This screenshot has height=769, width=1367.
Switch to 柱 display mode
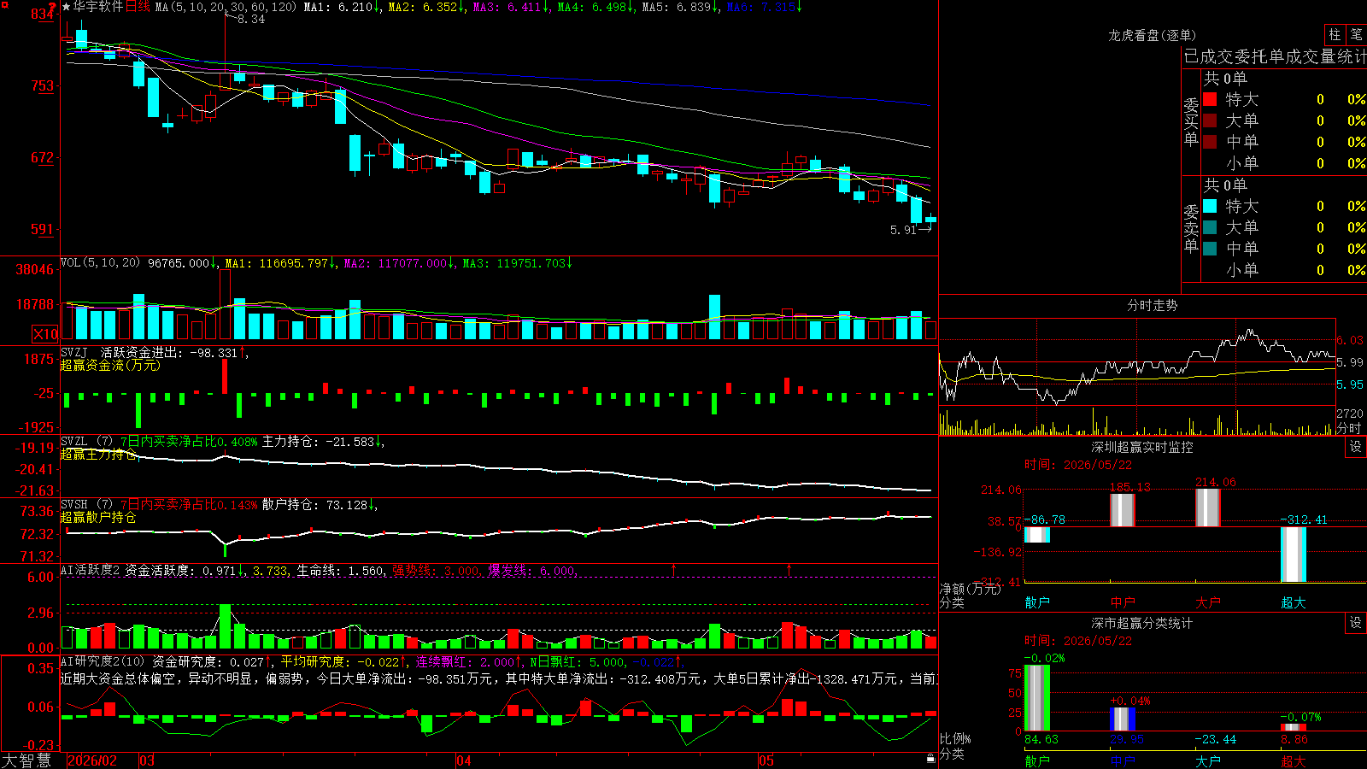[1335, 35]
